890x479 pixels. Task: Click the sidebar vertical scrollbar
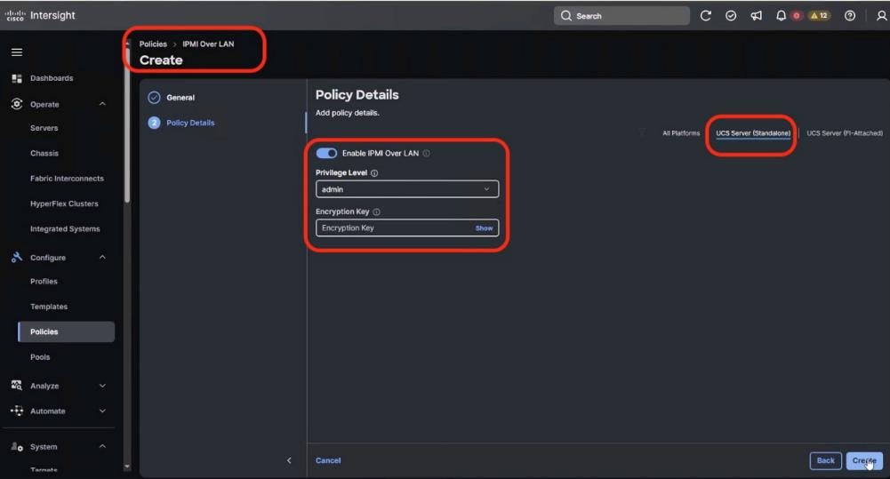coord(127,124)
